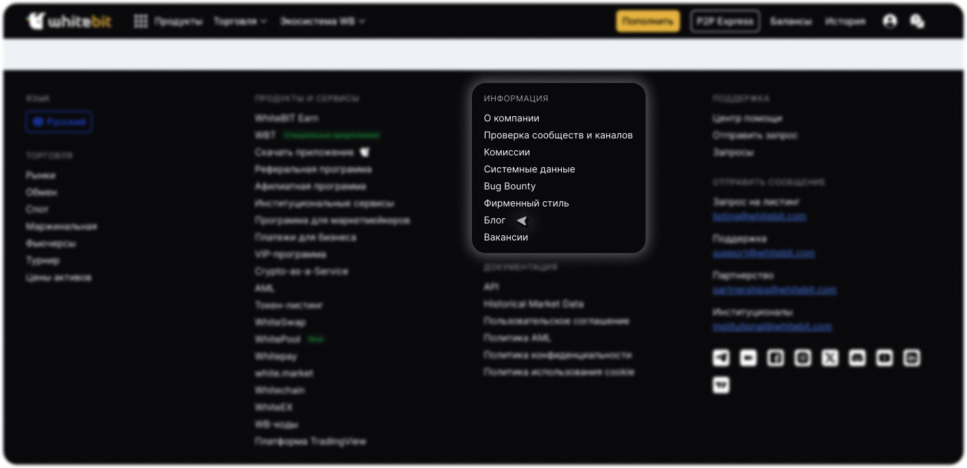Open the Блог link
This screenshot has width=967, height=468.
(x=494, y=220)
